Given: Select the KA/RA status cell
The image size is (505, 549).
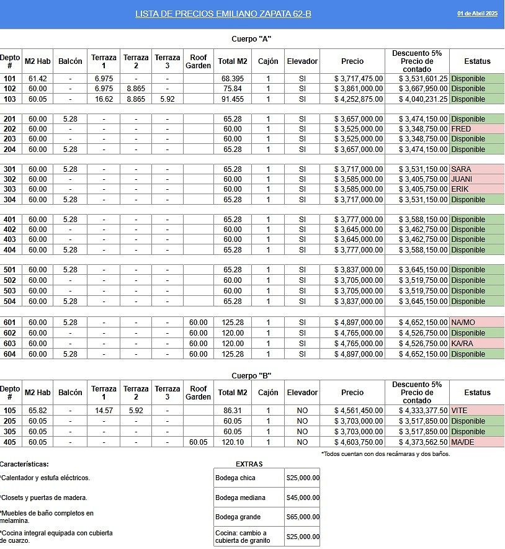Looking at the screenshot, I should point(476,344).
